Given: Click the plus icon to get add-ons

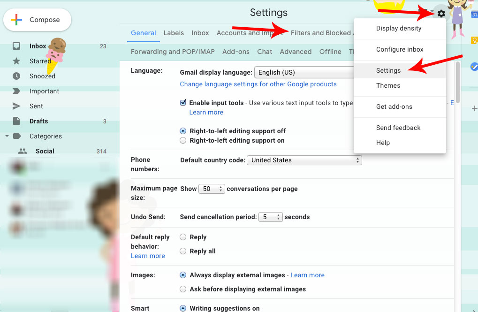Looking at the screenshot, I should pyautogui.click(x=474, y=108).
